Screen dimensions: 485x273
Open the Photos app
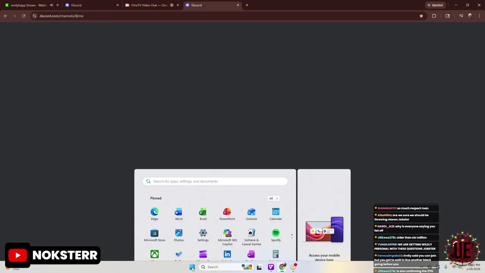(x=178, y=235)
